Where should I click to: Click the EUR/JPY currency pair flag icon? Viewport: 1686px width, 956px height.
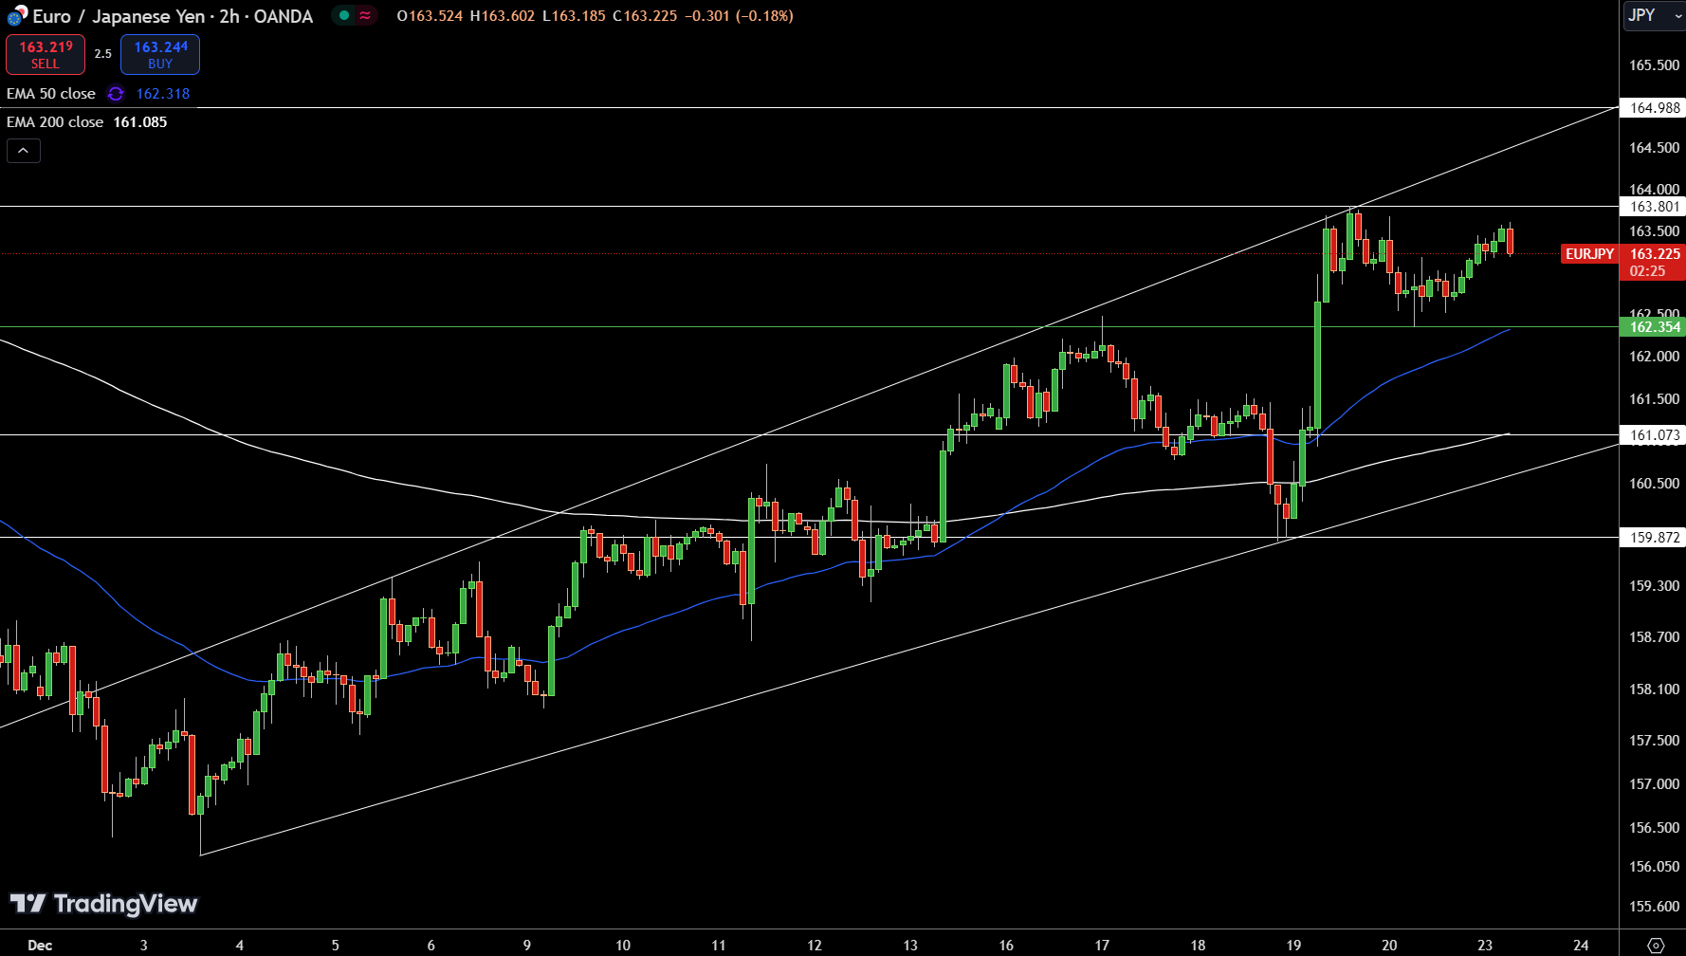click(17, 15)
